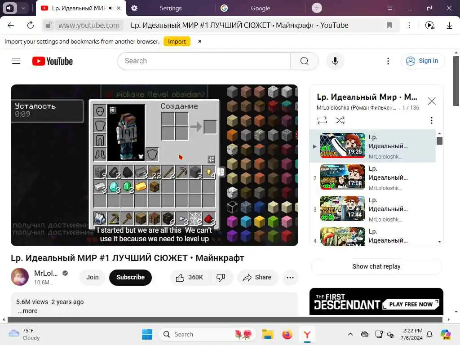Open the clock showing 2:22 PM
Screen dimensions: 460x345
412,334
